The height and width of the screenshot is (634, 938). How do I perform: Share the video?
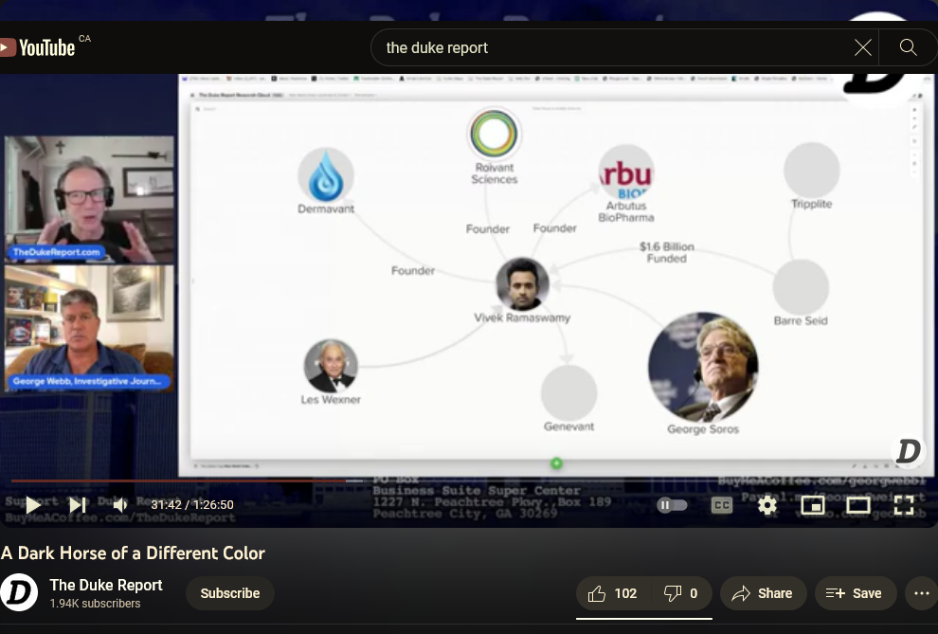763,593
